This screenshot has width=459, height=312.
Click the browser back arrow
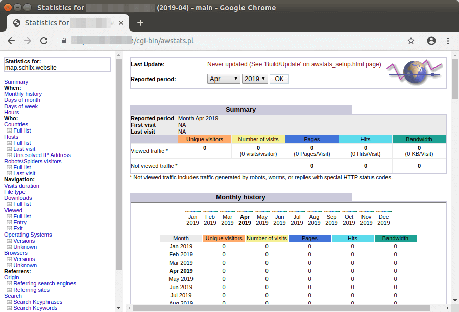[x=11, y=41]
